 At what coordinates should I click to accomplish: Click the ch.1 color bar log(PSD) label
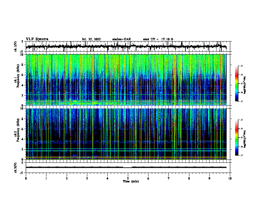click(x=245, y=85)
